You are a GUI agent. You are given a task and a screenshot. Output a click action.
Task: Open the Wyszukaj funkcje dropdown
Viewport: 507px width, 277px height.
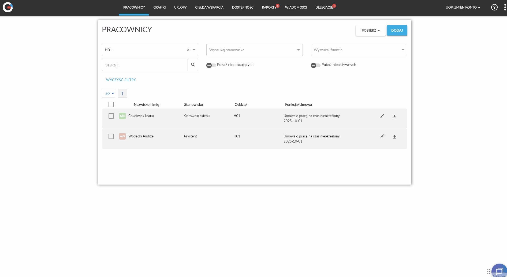click(x=359, y=50)
